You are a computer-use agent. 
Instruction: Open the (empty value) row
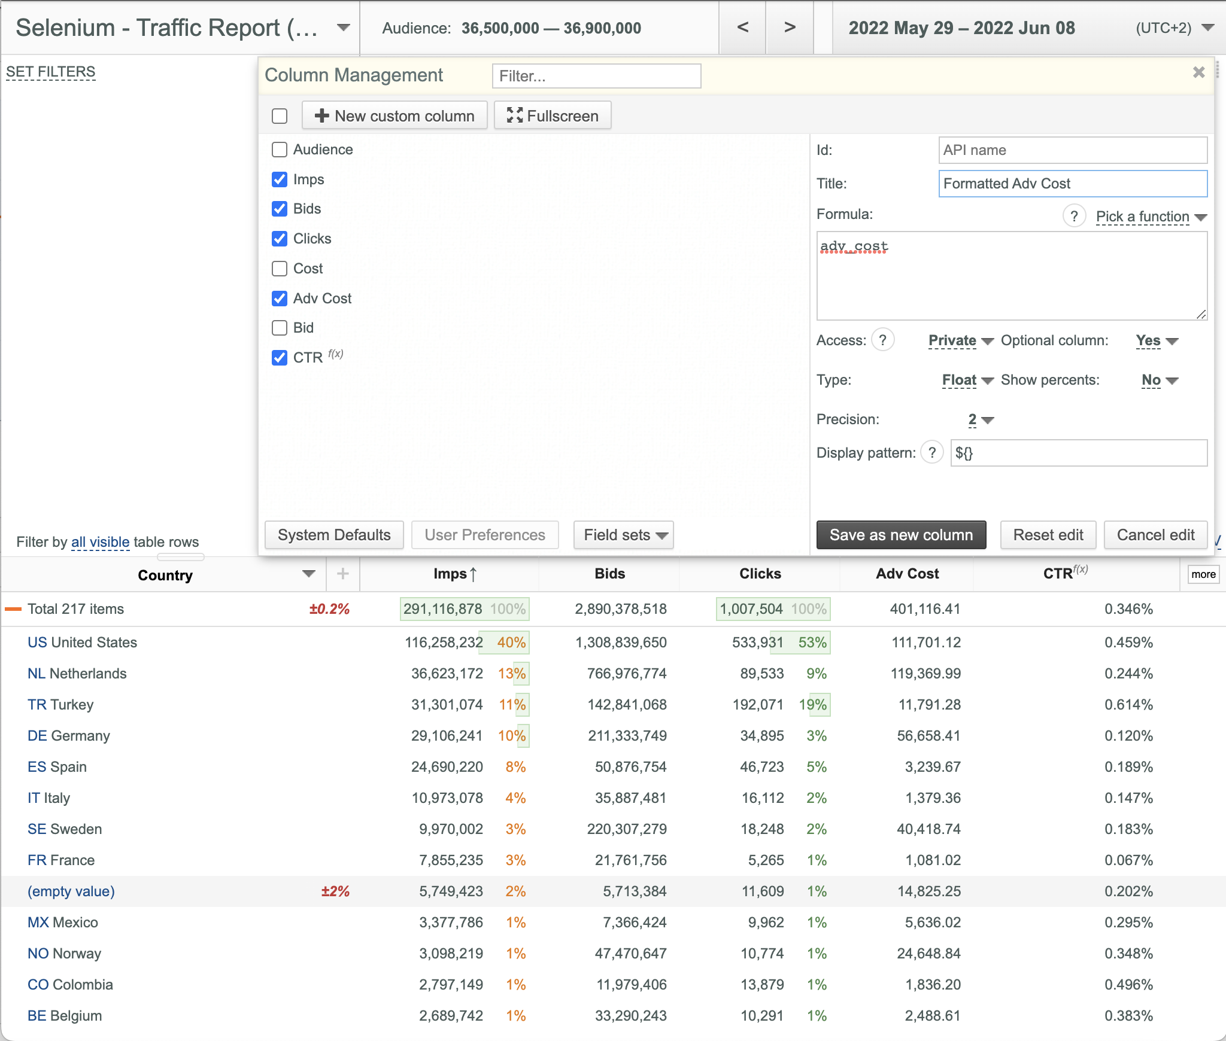coord(71,891)
